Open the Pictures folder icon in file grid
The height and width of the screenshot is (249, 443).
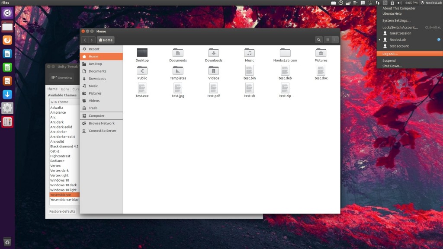pos(321,53)
